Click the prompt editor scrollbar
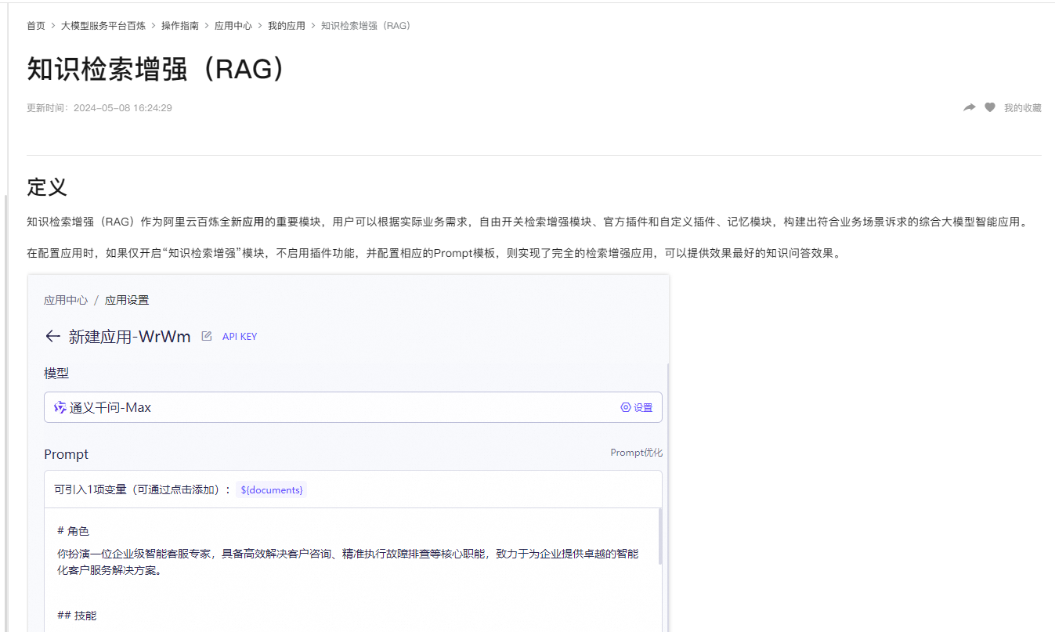The height and width of the screenshot is (632, 1055). (659, 536)
